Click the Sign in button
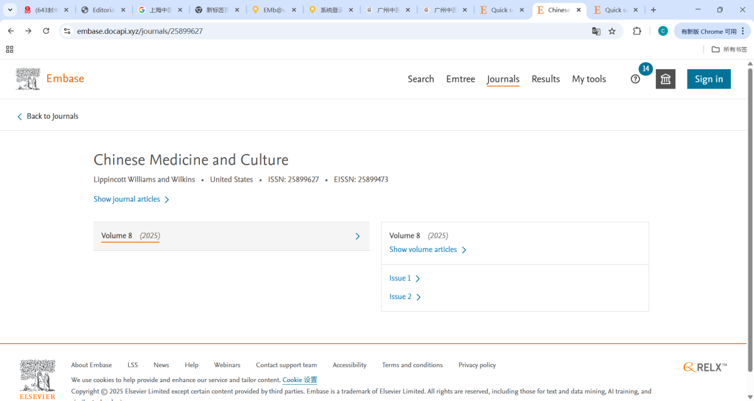The image size is (754, 401). pos(708,79)
